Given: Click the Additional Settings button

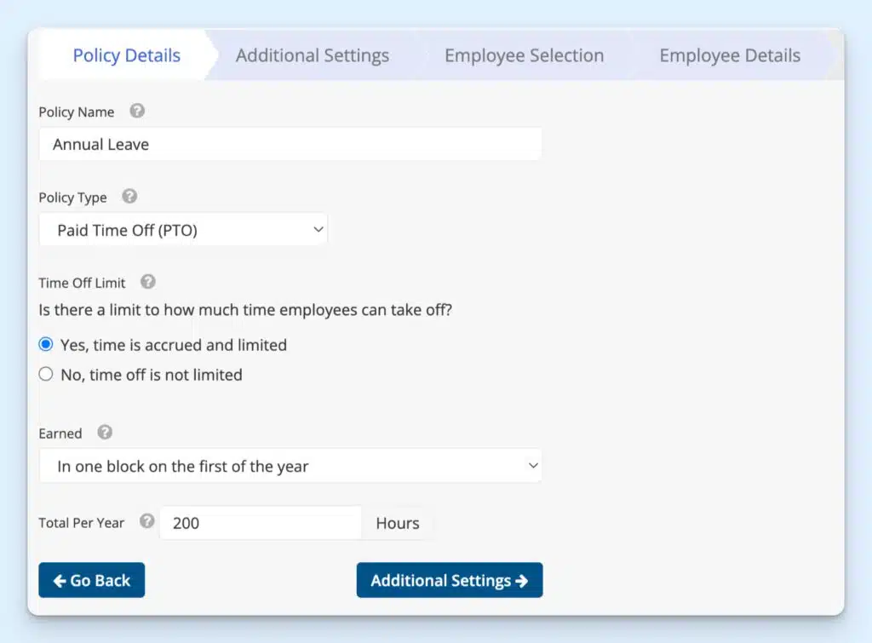Looking at the screenshot, I should (x=450, y=580).
